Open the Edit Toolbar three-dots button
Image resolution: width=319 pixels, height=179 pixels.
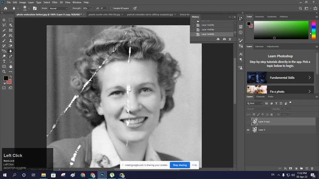pos(10,72)
